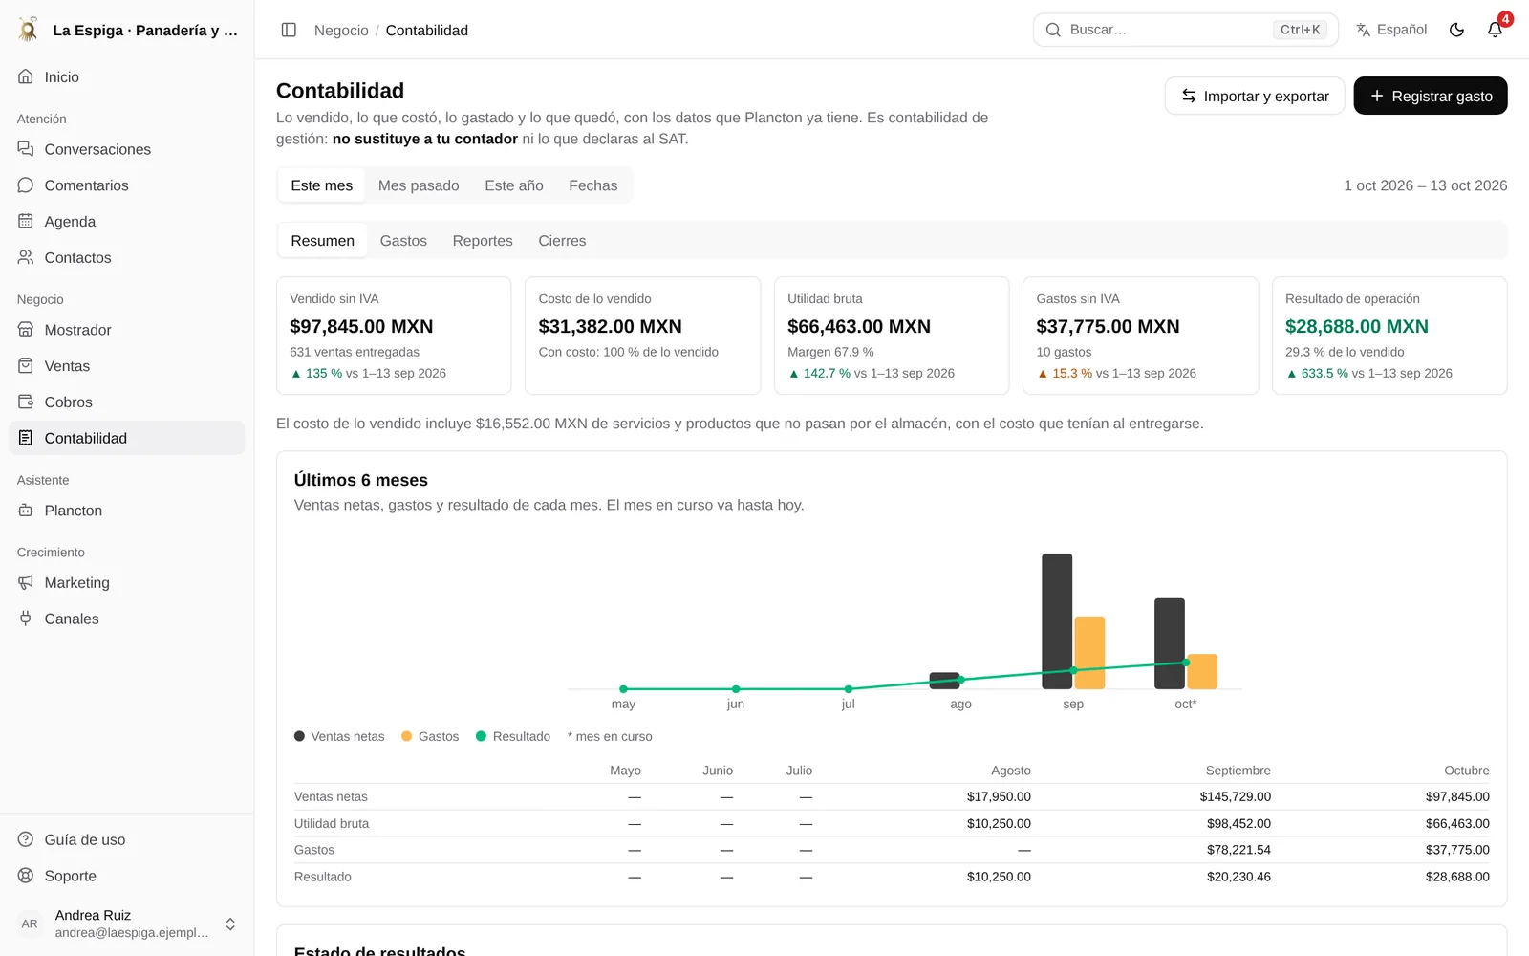Click Importar y exportar button
Screen dimensions: 1529x956
pyautogui.click(x=1255, y=96)
